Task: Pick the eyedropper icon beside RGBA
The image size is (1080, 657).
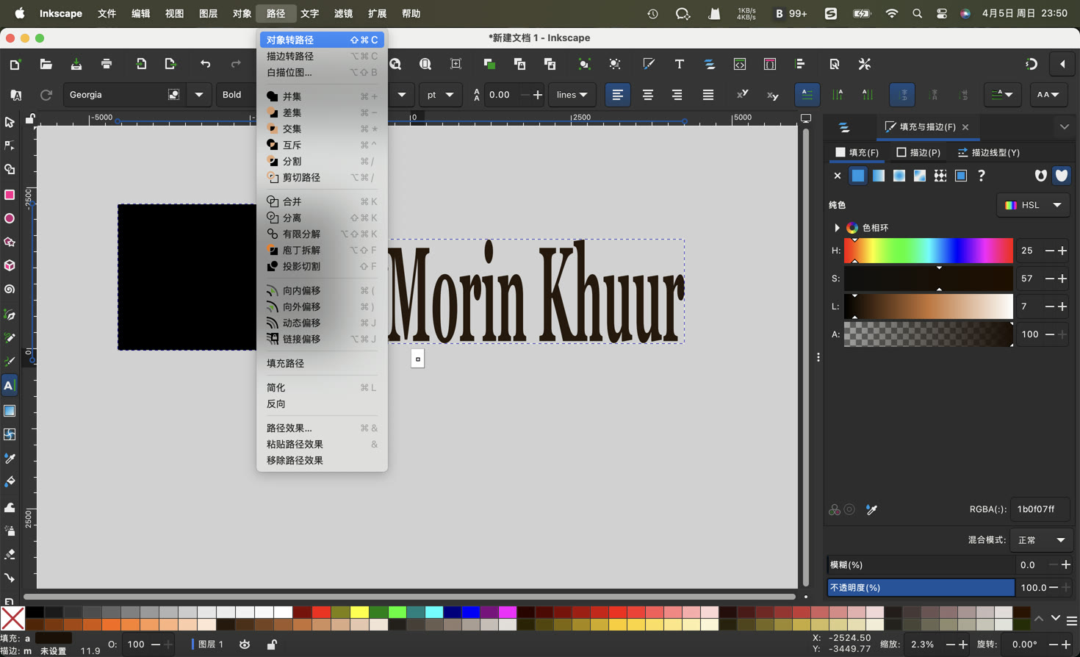Action: pos(871,509)
